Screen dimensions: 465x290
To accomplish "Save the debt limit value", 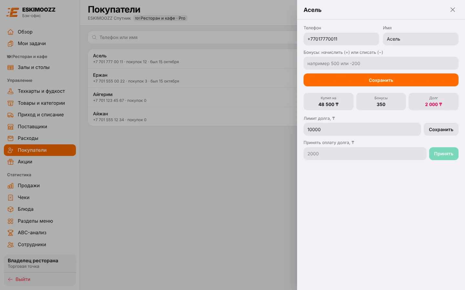I will click(x=441, y=129).
